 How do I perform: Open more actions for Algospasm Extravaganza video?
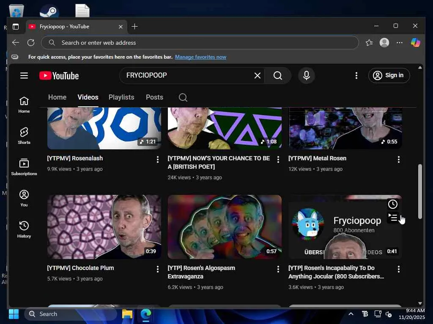click(x=278, y=269)
